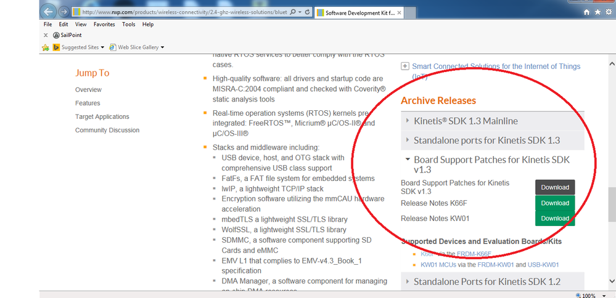Open the FRDM-KW01 link
616x298 pixels.
[x=496, y=265]
